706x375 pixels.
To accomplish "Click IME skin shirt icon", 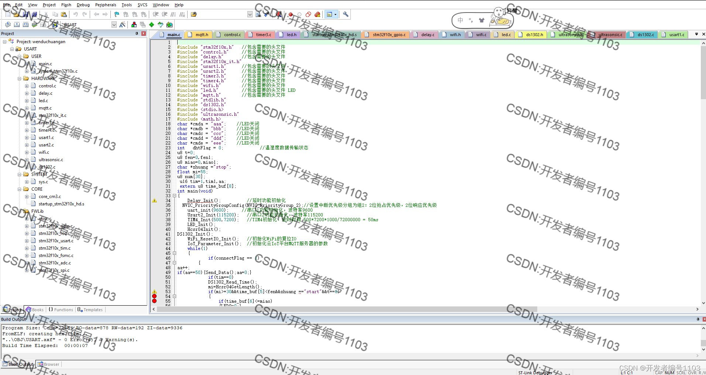I will 481,20.
